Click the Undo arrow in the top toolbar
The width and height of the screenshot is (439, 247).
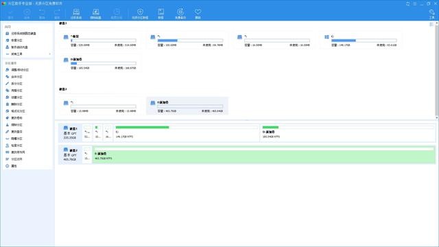click(x=42, y=14)
